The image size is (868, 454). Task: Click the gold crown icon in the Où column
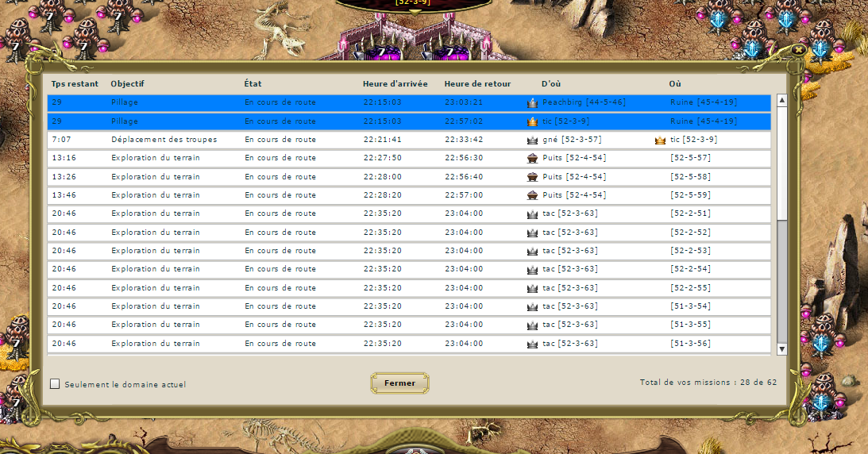pyautogui.click(x=660, y=140)
